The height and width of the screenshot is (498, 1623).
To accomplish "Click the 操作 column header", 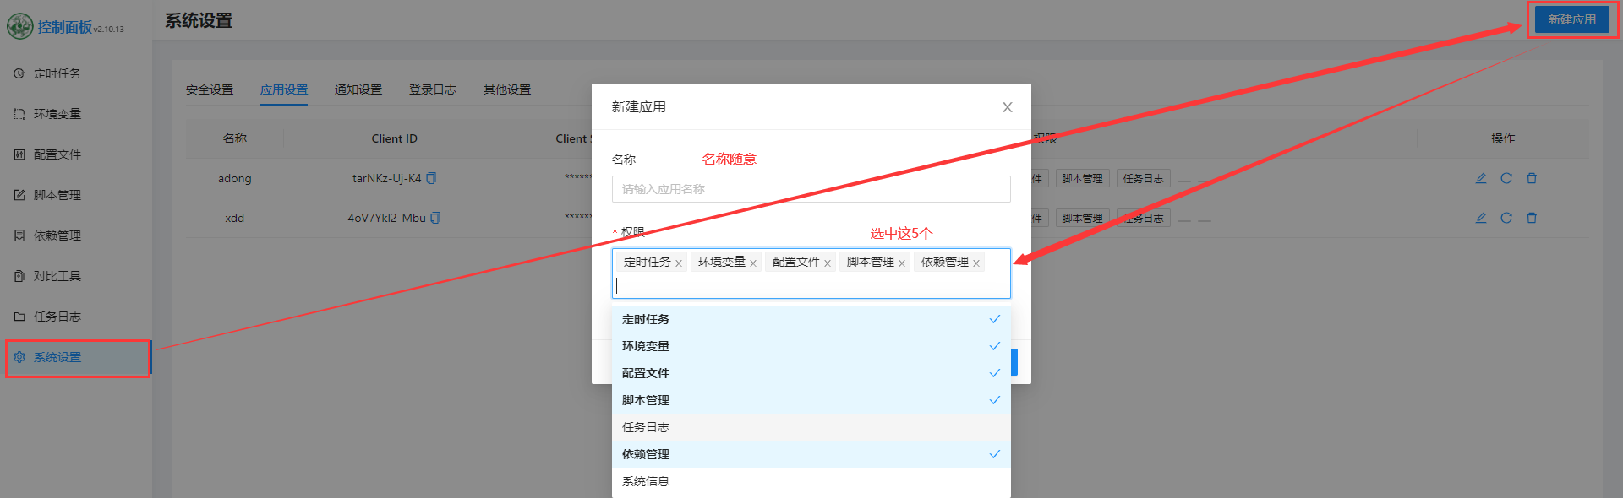I will (x=1503, y=138).
